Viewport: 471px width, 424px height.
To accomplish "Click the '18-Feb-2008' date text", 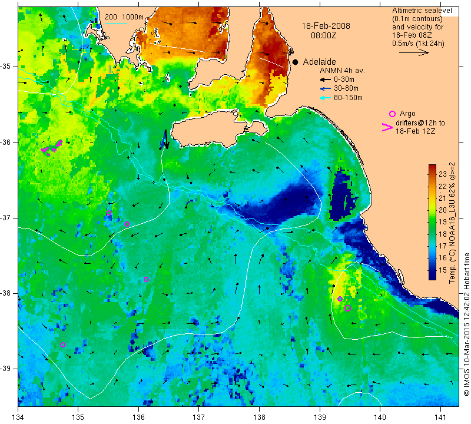I will (x=326, y=26).
